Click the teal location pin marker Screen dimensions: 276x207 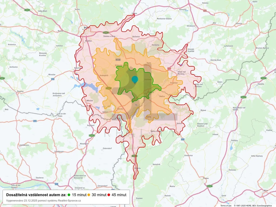134,79
